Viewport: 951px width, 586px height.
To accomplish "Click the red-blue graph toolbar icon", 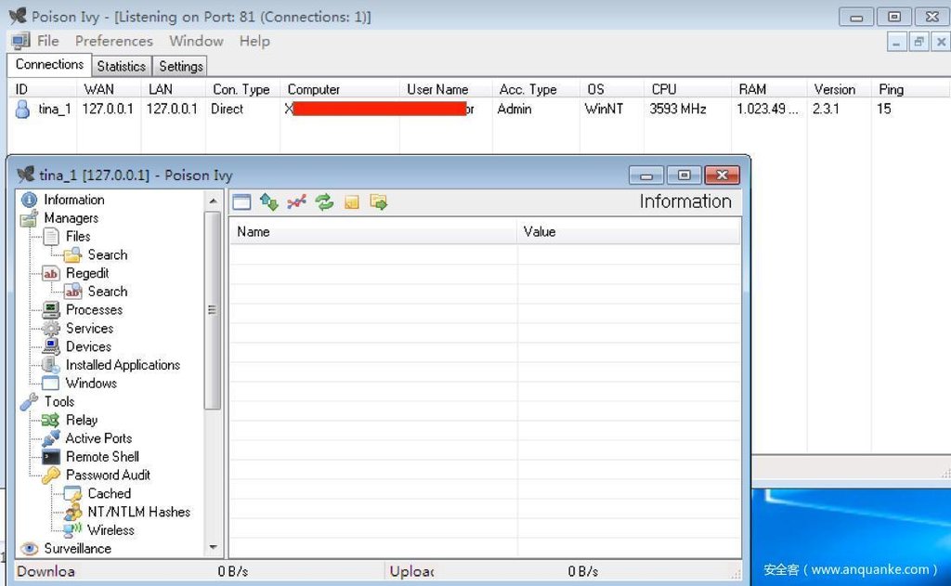I will (296, 202).
